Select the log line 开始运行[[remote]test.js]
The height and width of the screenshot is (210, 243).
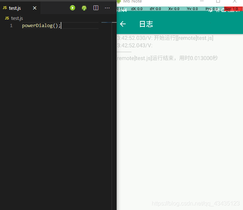(x=165, y=38)
